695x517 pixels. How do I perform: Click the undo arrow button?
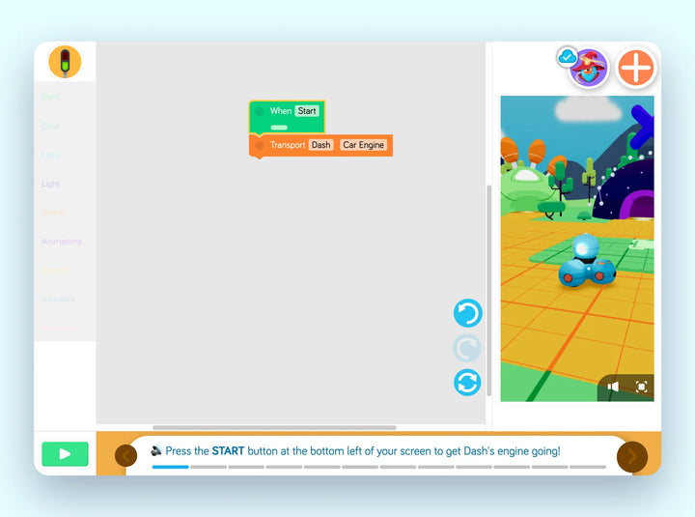pyautogui.click(x=467, y=313)
